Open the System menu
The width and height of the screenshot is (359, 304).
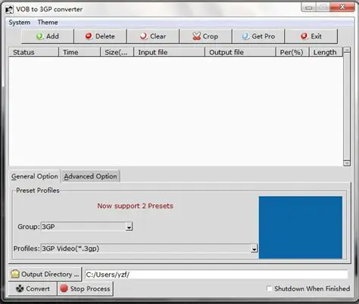[20, 23]
